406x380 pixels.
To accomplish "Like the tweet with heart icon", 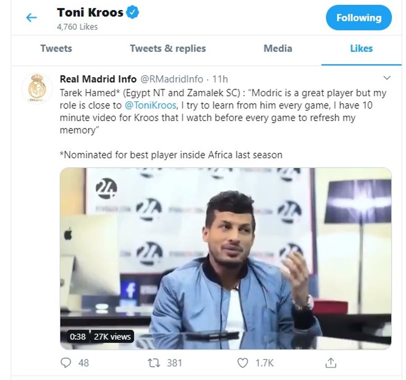I will coord(243,363).
